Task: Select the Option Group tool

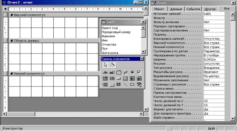Action: (119, 72)
